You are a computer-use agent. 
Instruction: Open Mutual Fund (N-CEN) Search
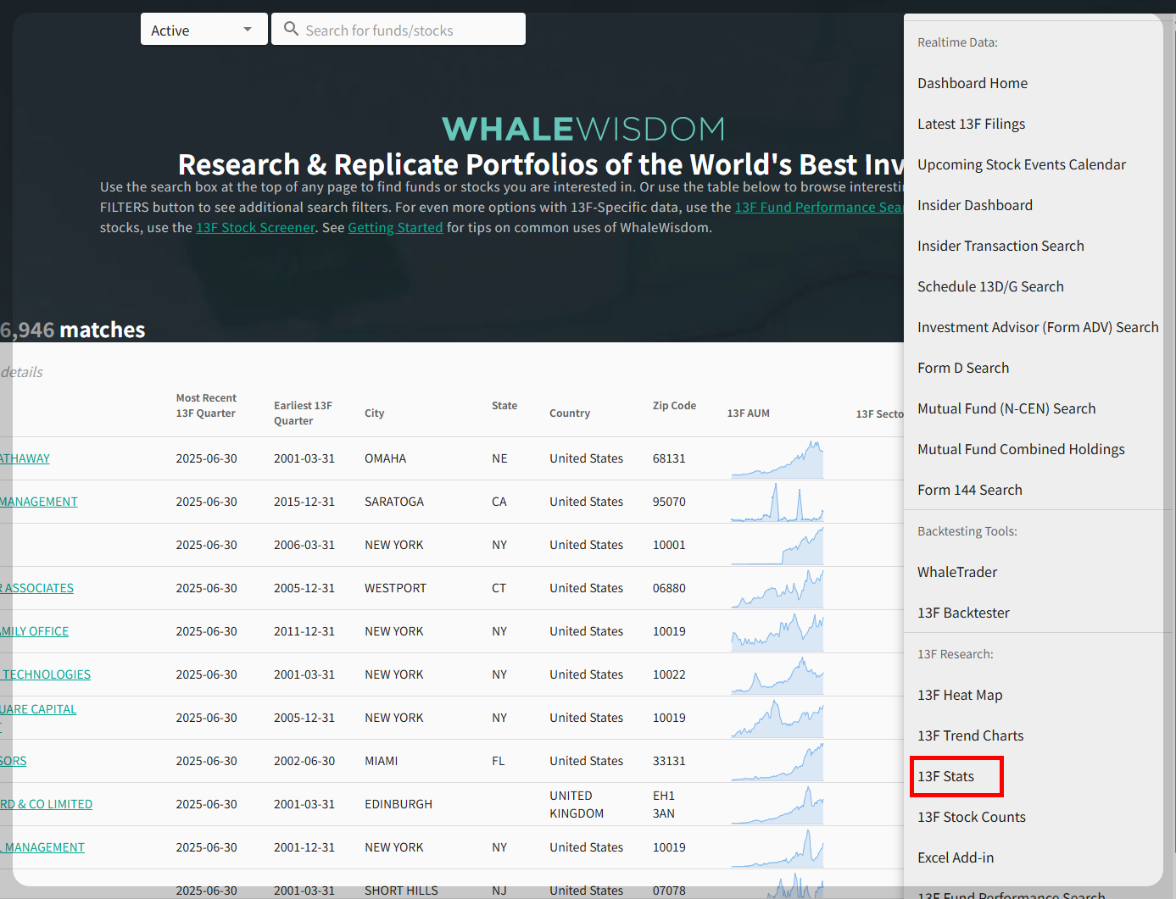1006,408
